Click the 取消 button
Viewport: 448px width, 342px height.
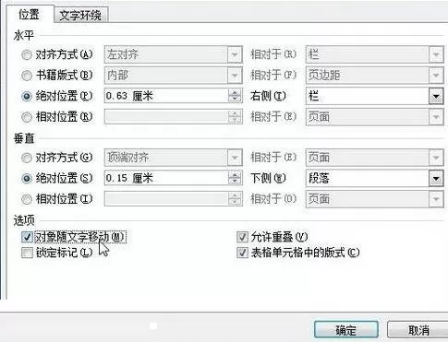click(418, 330)
